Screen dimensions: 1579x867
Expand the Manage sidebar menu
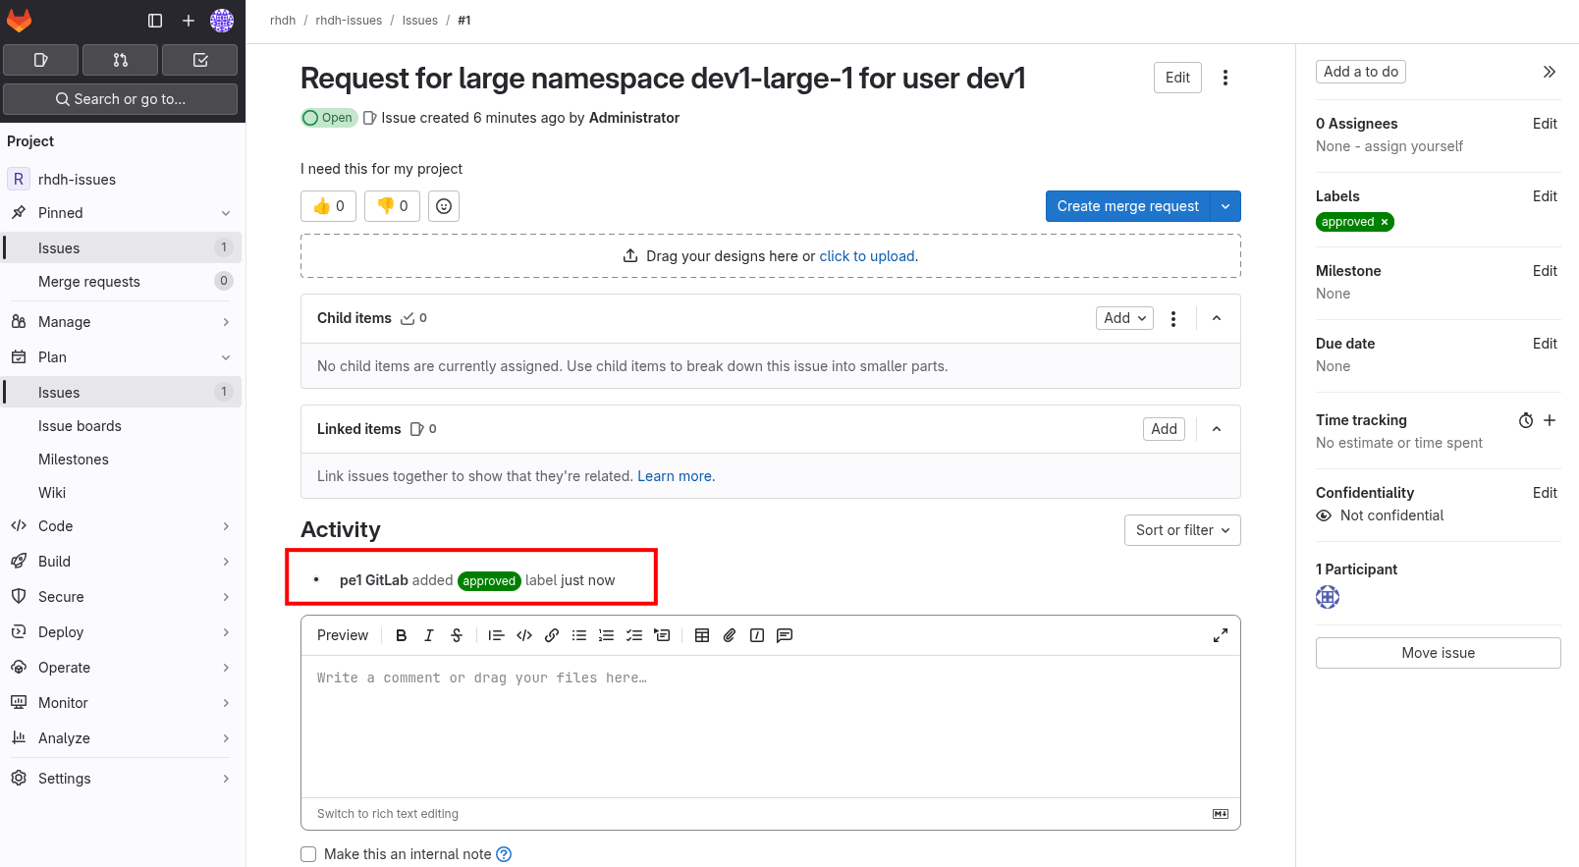(123, 322)
